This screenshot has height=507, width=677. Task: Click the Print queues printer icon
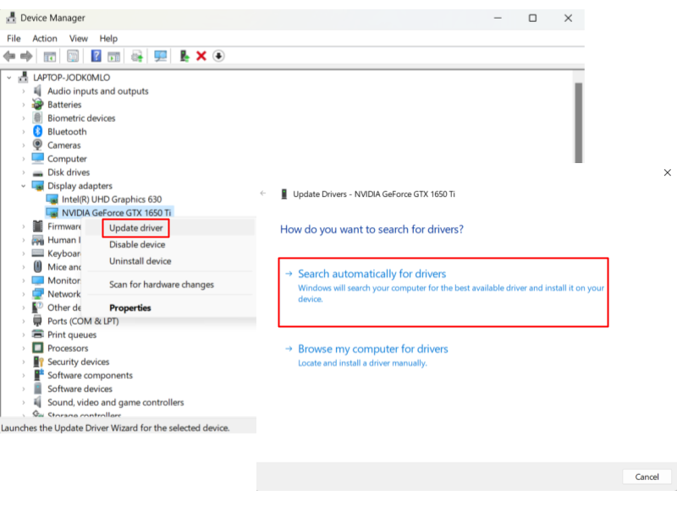(38, 334)
